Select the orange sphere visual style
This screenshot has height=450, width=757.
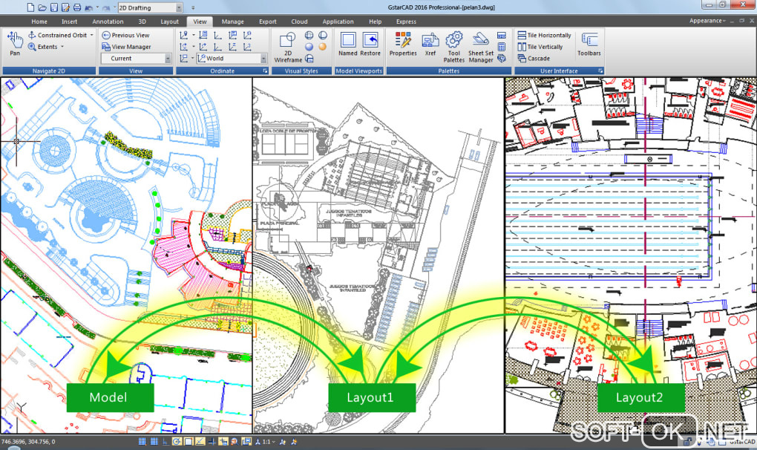(322, 47)
